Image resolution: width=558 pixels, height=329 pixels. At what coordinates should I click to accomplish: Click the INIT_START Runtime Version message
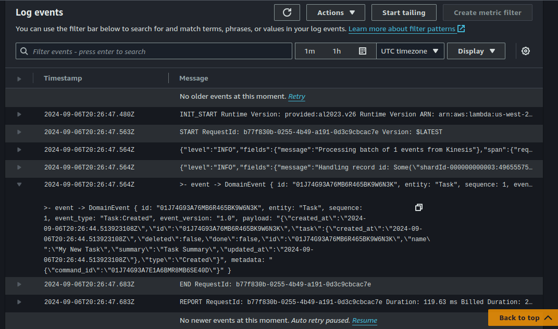[356, 114]
